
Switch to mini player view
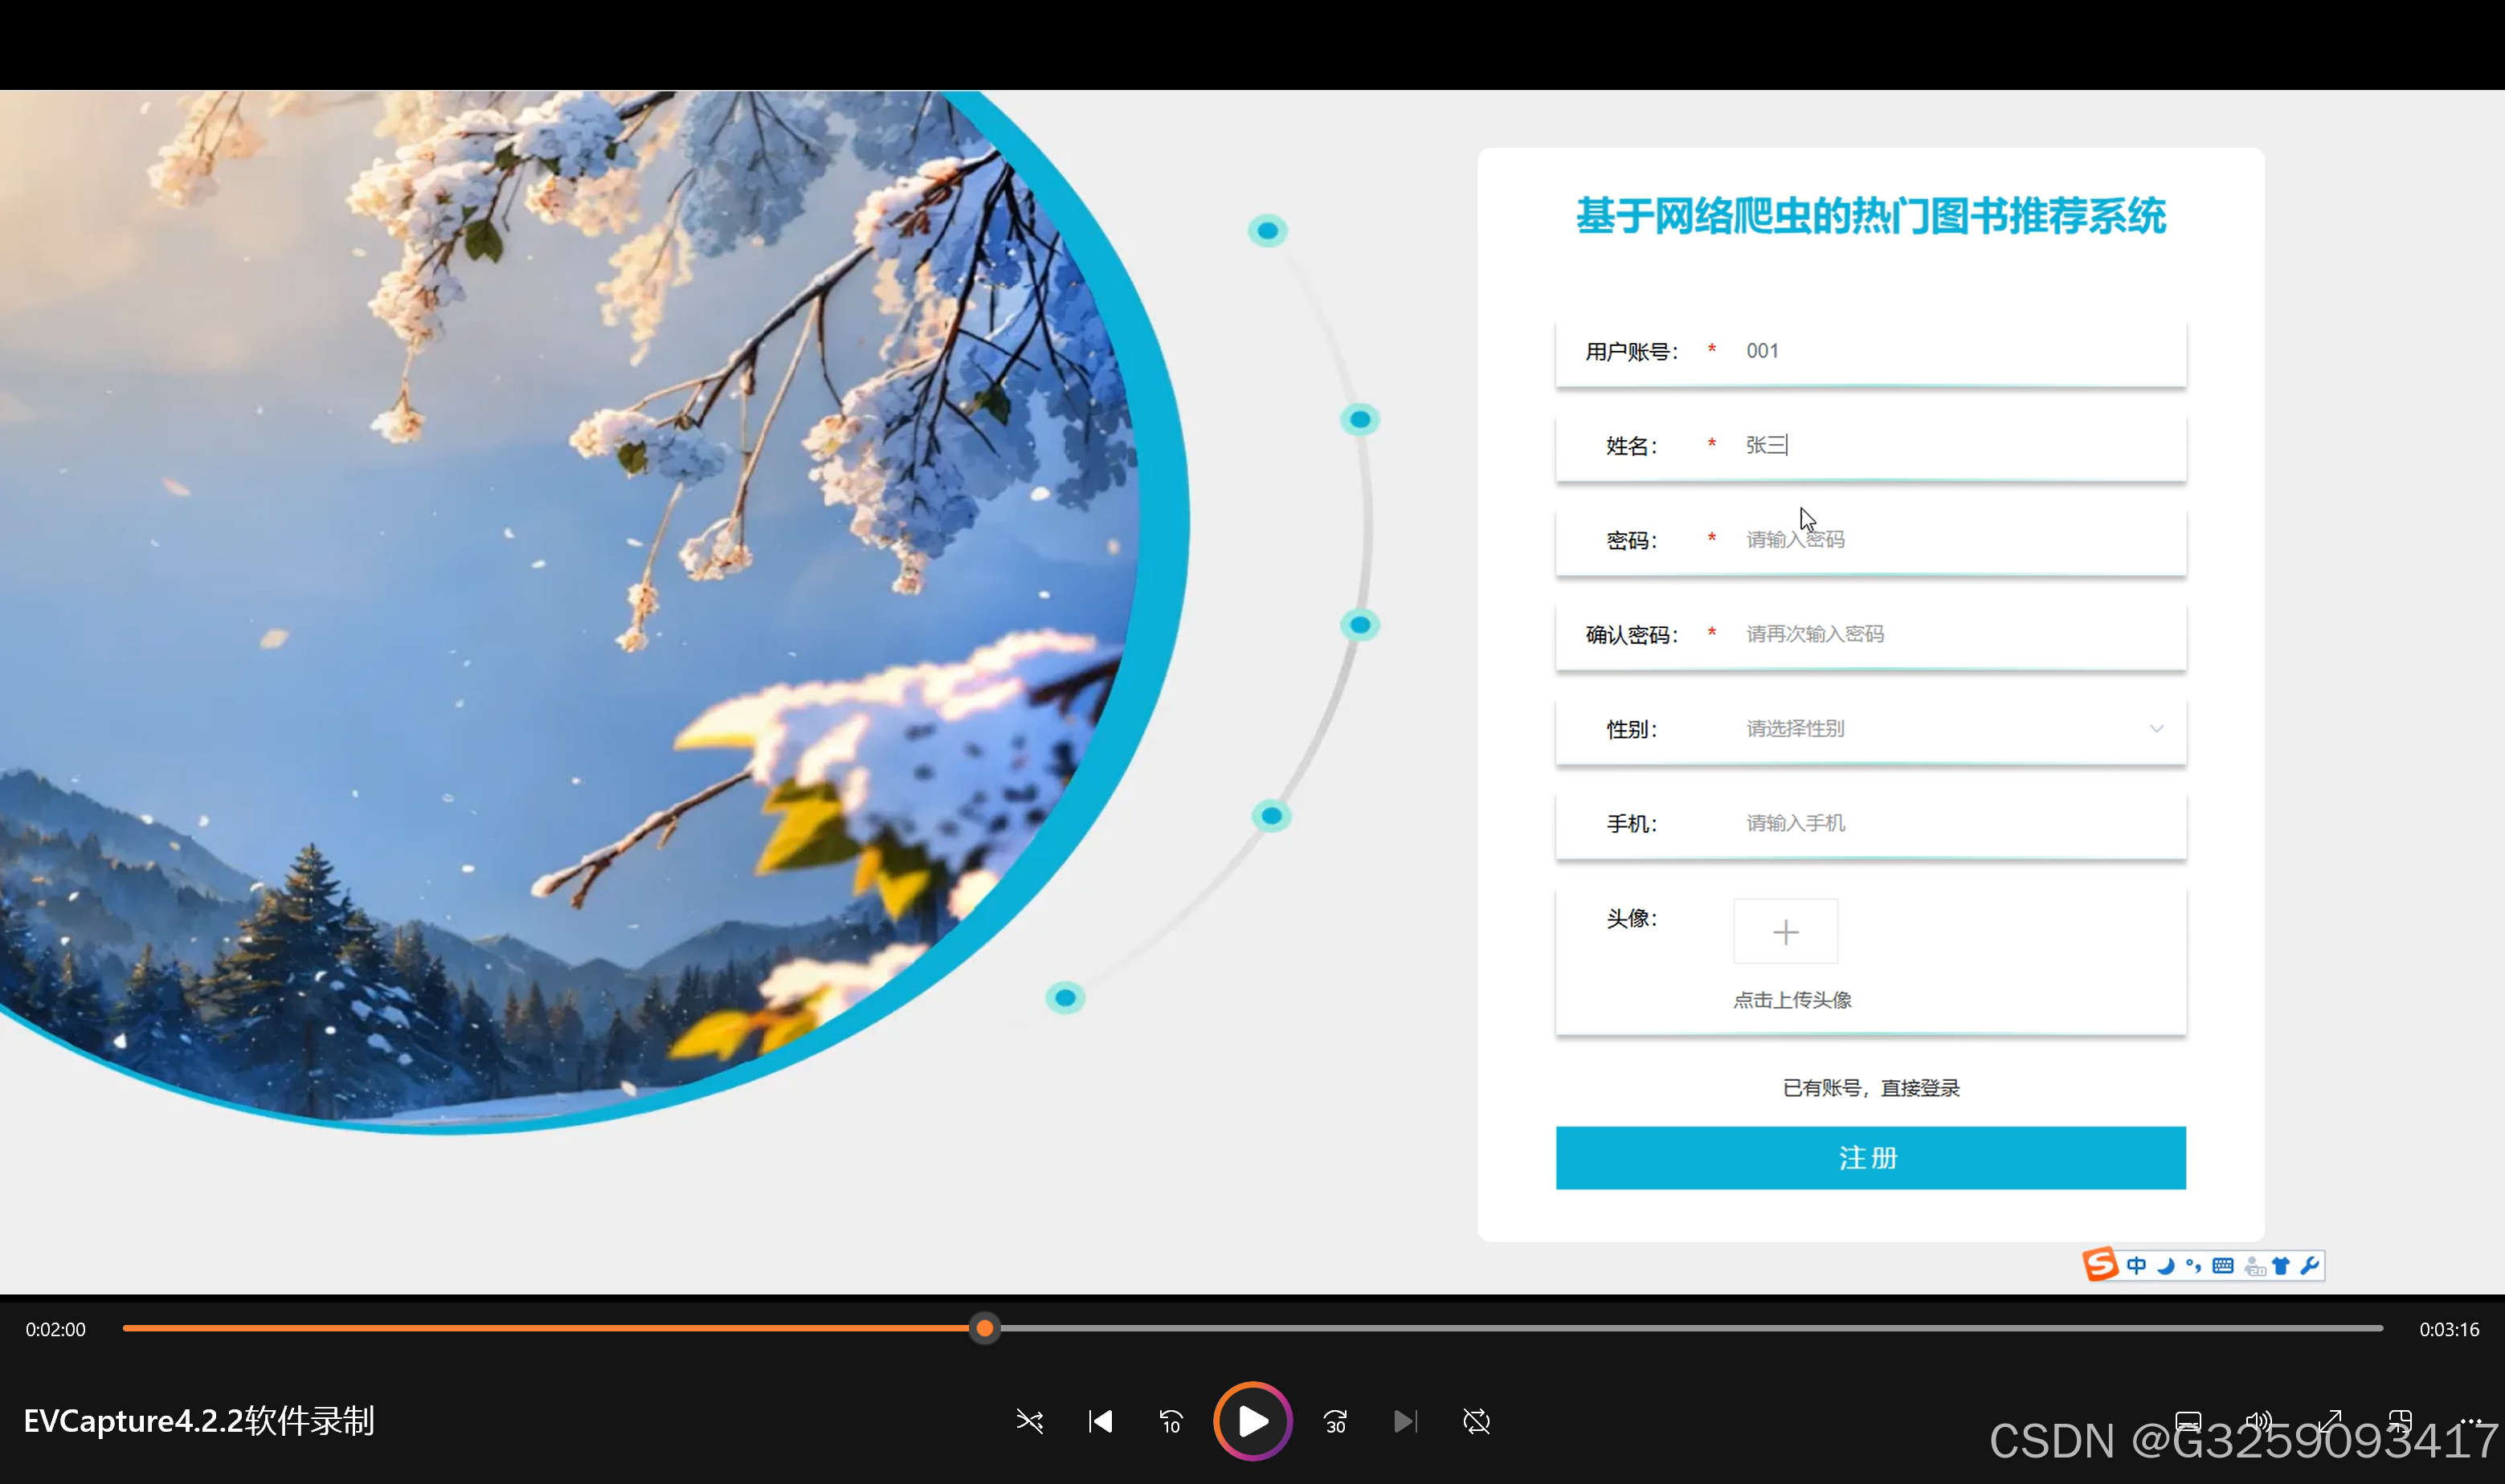pyautogui.click(x=2399, y=1421)
